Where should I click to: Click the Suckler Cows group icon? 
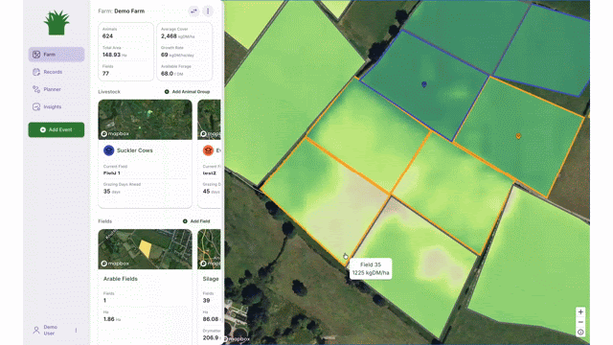(108, 150)
